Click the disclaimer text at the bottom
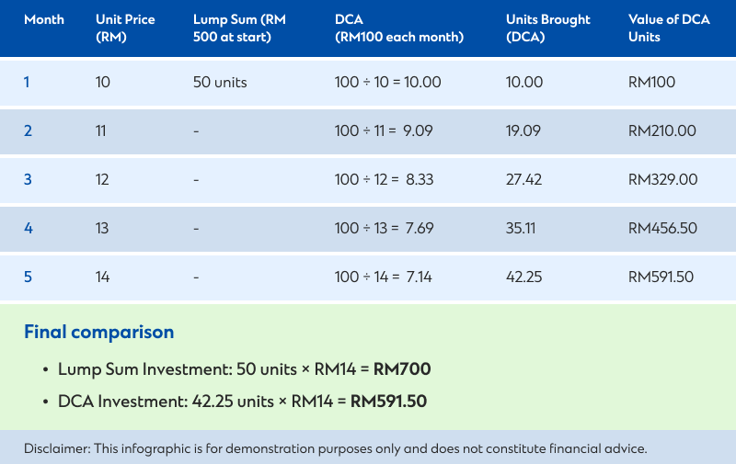The image size is (736, 464). (x=336, y=448)
